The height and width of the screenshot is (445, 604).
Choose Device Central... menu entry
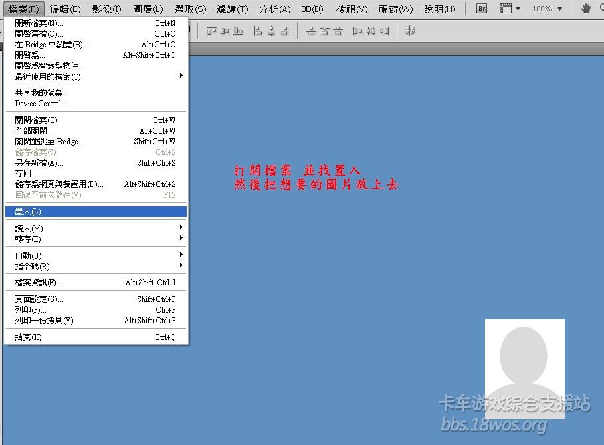96,104
